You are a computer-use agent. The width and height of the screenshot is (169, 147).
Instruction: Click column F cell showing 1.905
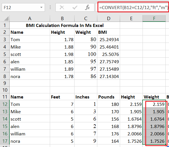(x=154, y=112)
